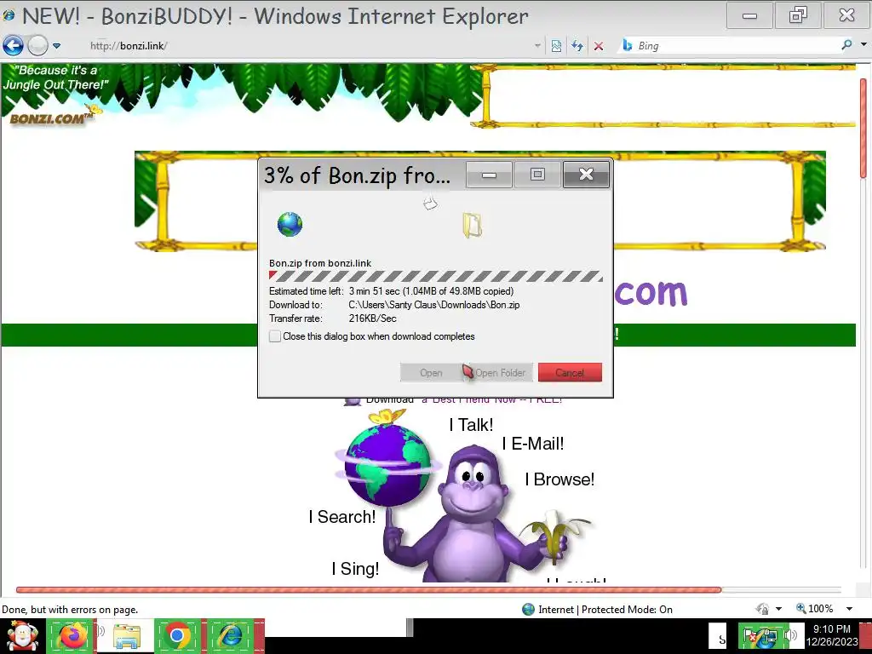This screenshot has width=872, height=654.
Task: Open the zoom level dropdown arrow
Action: [849, 609]
